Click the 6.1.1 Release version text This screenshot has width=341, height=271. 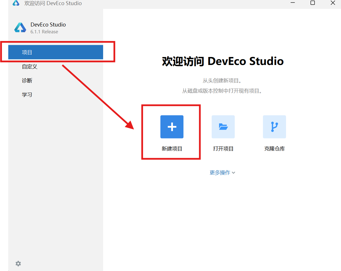coord(44,32)
